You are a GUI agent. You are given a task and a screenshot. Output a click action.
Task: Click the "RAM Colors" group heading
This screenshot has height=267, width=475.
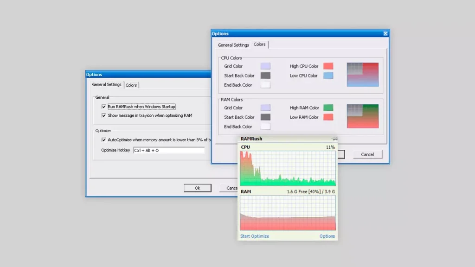point(232,100)
